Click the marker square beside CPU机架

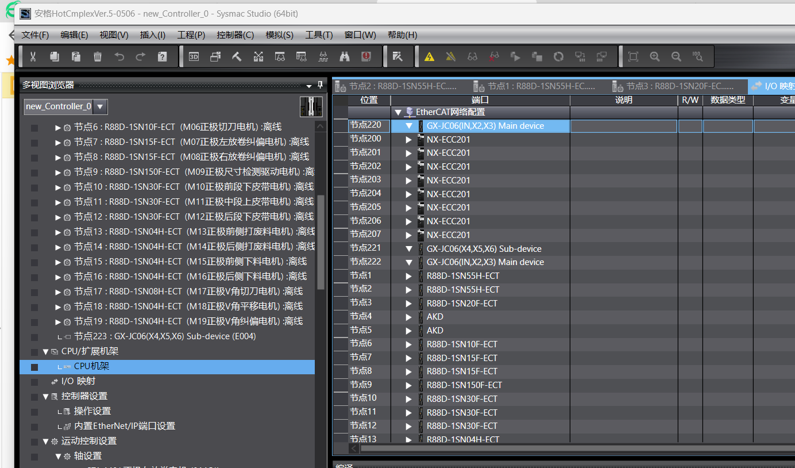pos(34,367)
